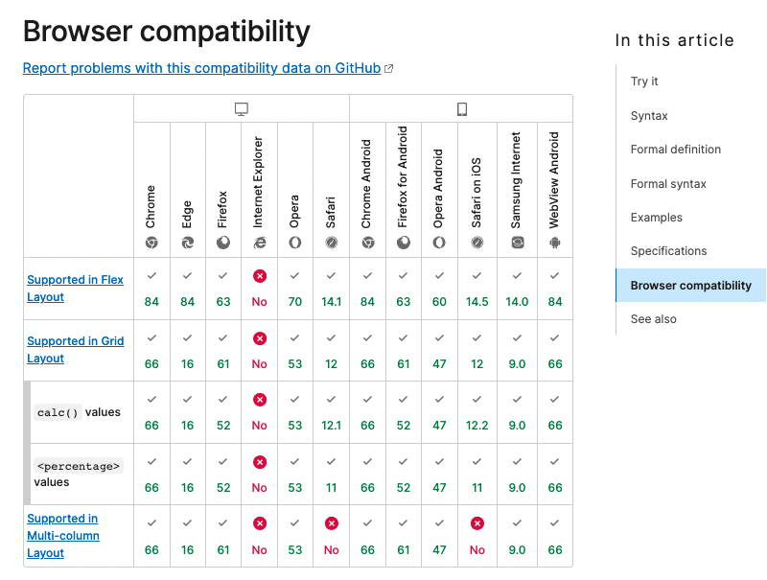Jump to See also section
The width and height of the screenshot is (767, 580).
(654, 319)
